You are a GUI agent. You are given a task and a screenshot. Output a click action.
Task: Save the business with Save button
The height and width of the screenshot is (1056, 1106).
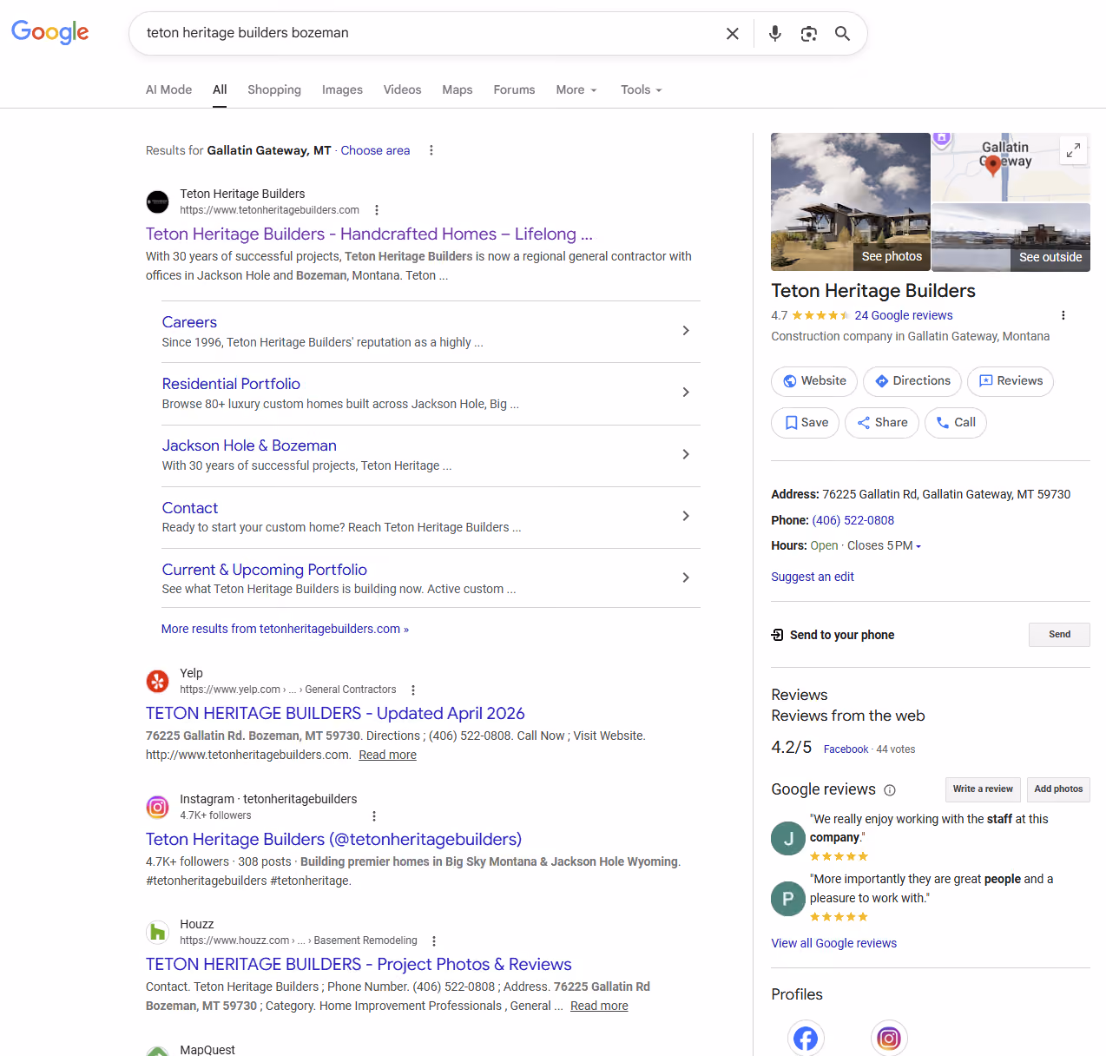(x=805, y=423)
